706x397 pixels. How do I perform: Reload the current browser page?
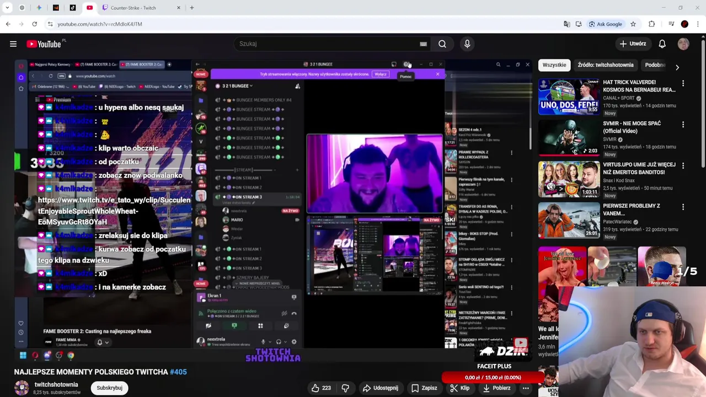tap(34, 24)
